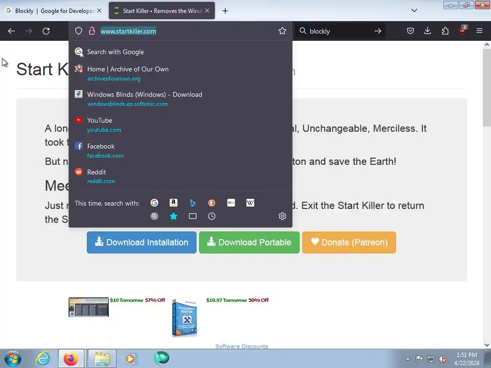Click the gray magnifier search engine icon
The image size is (491, 368).
[x=154, y=216]
